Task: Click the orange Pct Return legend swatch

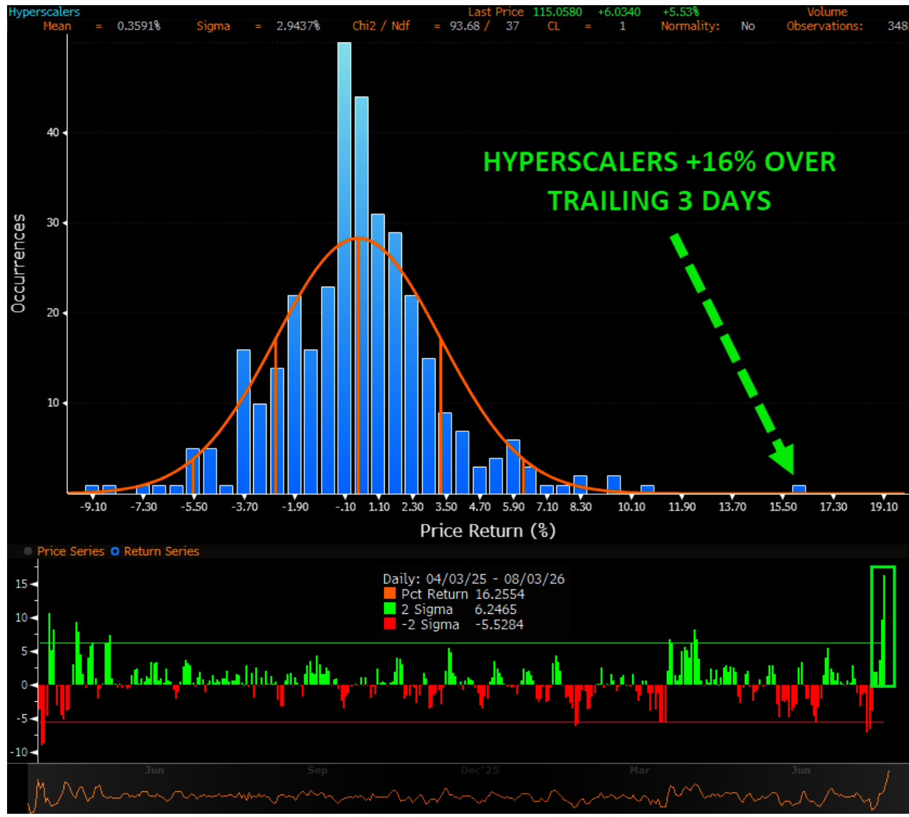Action: coord(389,594)
